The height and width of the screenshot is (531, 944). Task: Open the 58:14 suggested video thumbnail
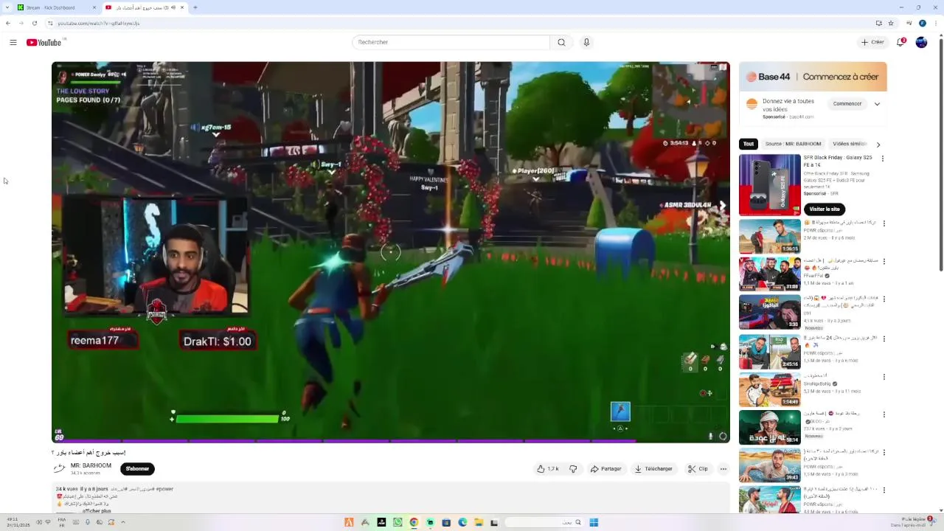[770, 428]
